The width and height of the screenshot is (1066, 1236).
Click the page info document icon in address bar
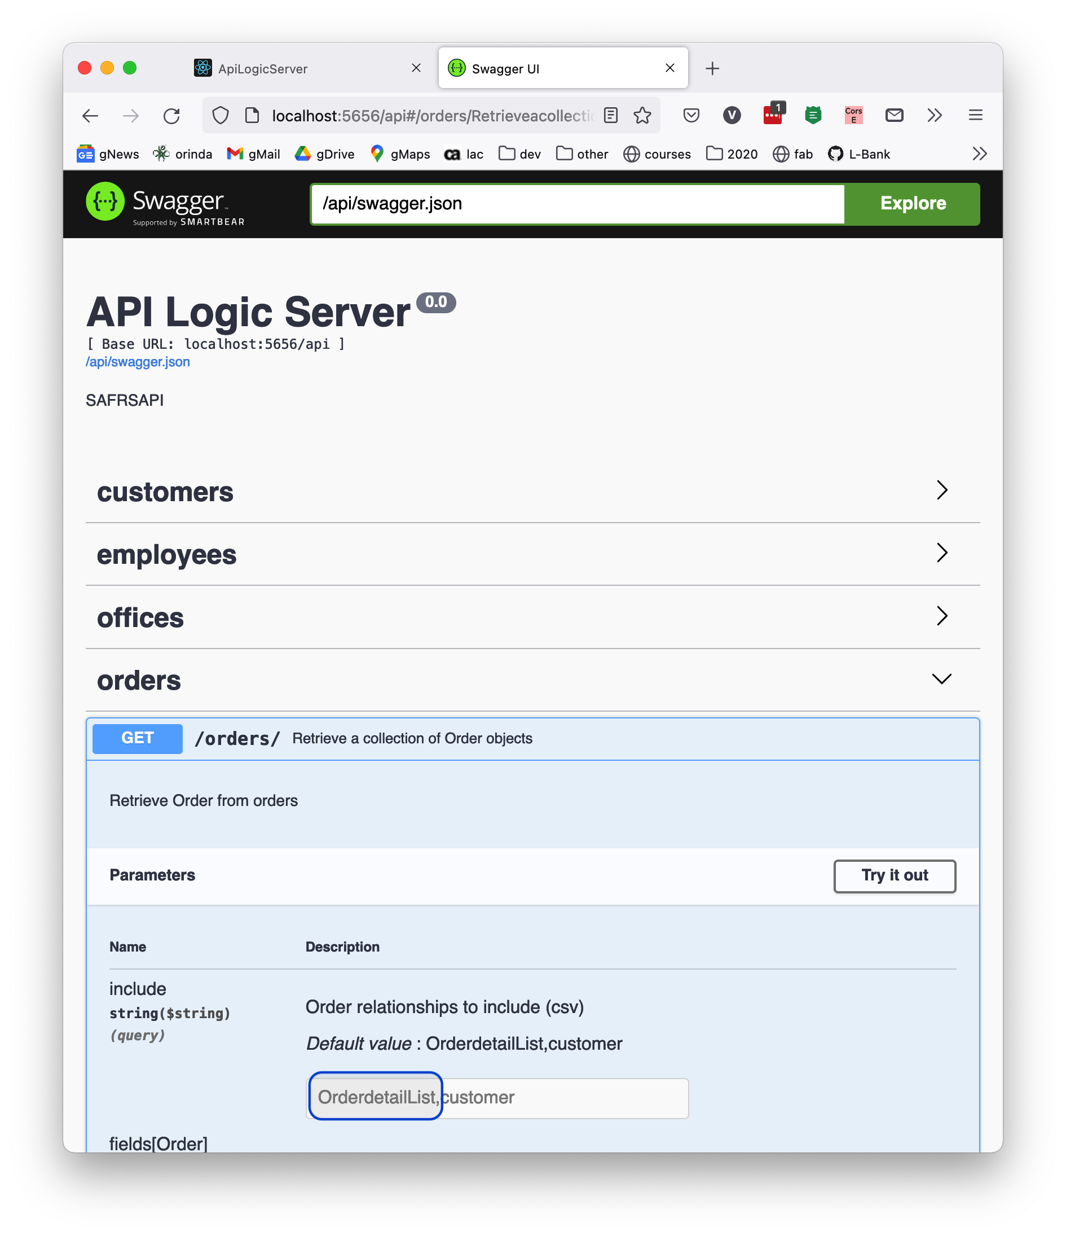point(252,116)
